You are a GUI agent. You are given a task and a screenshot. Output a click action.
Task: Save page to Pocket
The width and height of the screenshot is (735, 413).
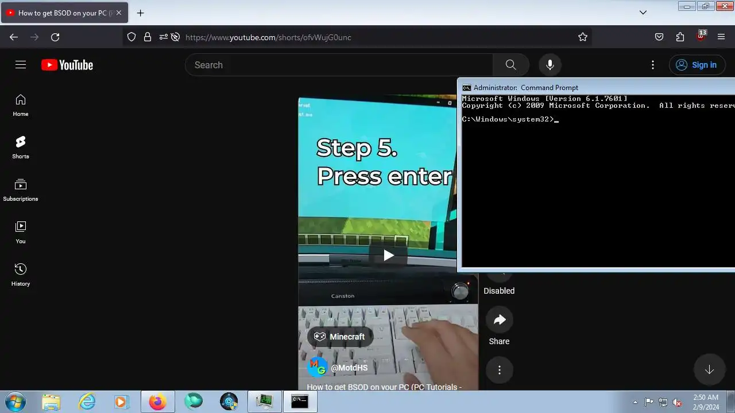coord(659,37)
